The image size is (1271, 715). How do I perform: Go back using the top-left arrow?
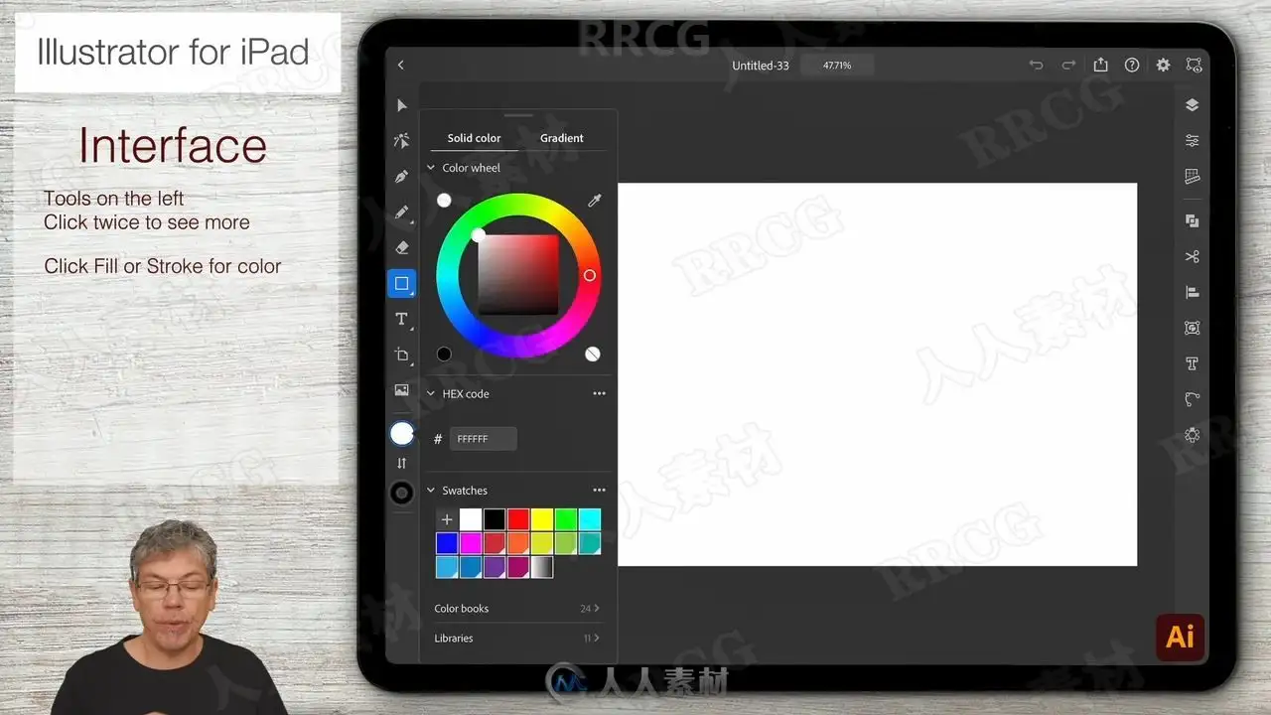[400, 66]
